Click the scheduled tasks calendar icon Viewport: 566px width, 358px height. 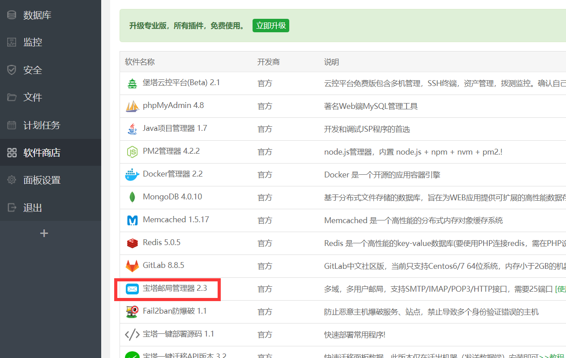(12, 125)
